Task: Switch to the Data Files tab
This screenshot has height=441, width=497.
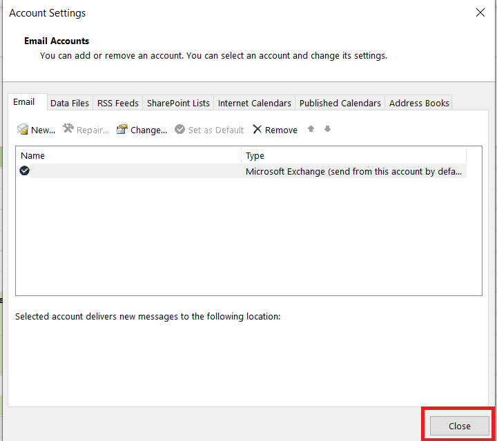Action: click(70, 104)
